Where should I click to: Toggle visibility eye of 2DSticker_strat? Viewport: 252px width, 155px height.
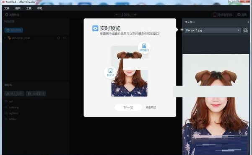pos(65,38)
